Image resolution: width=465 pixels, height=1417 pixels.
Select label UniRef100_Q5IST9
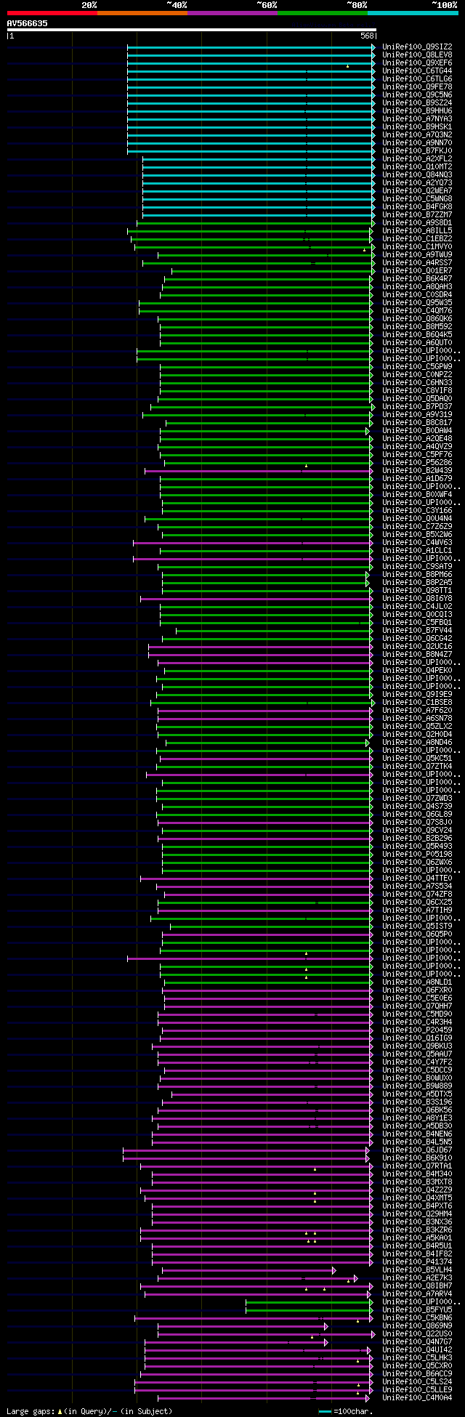[x=417, y=926]
